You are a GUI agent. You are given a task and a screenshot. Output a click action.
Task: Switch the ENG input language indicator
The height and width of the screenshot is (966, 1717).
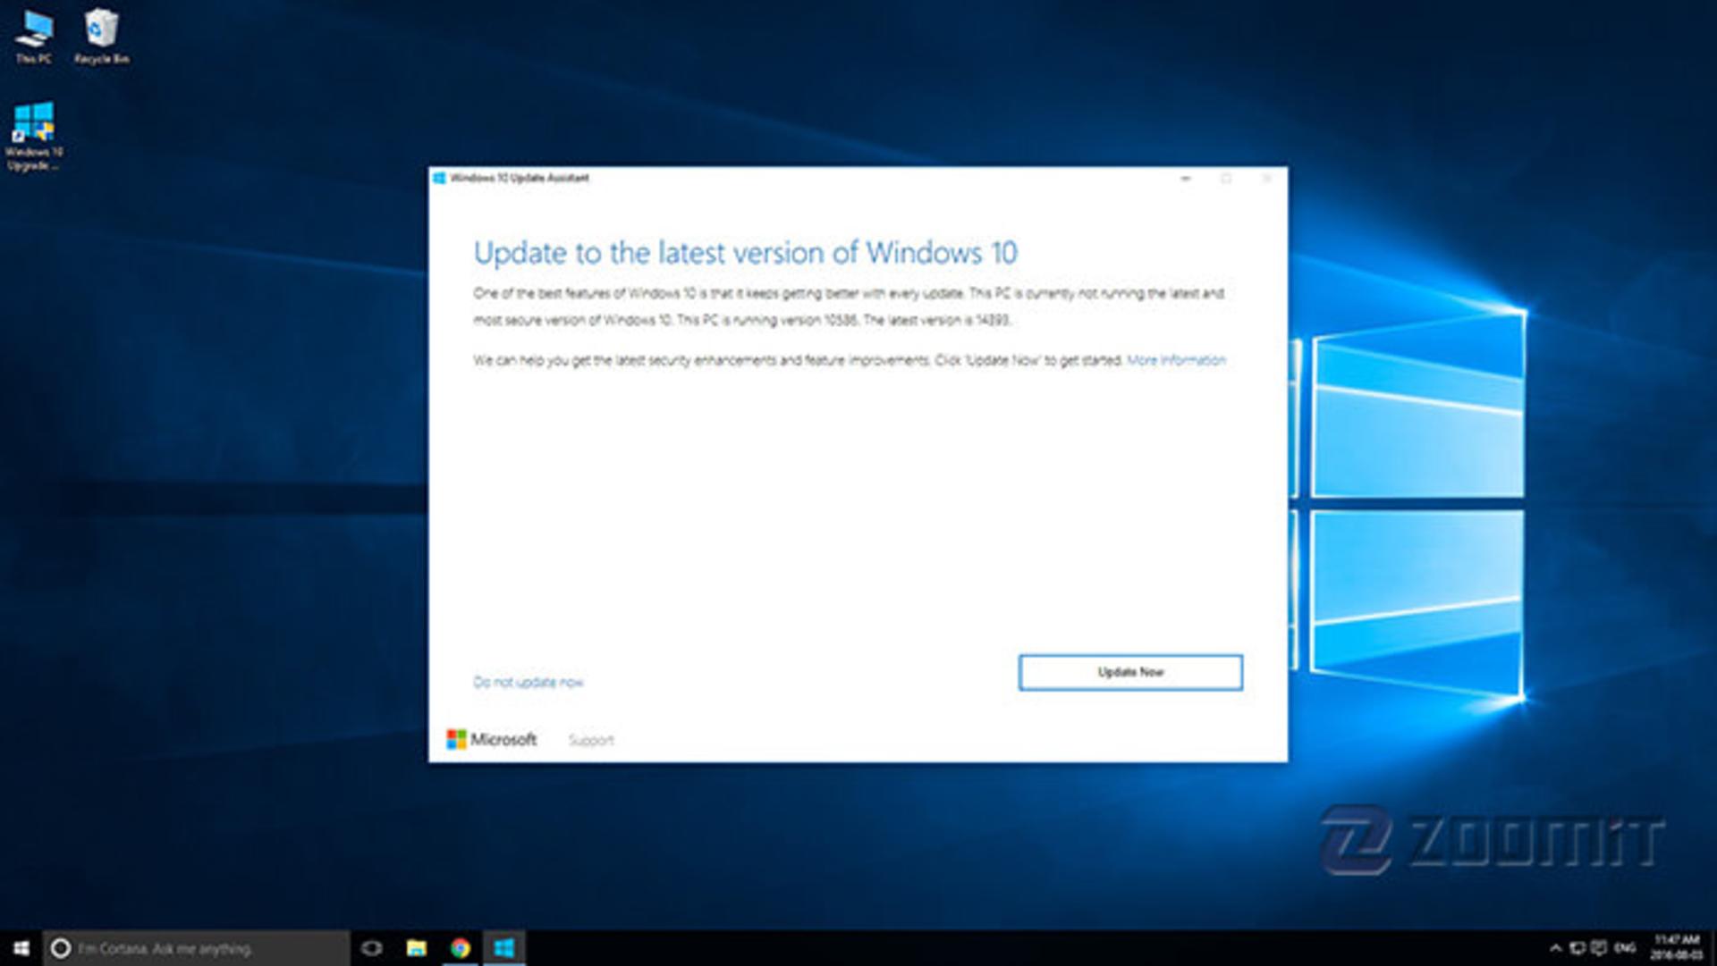click(1626, 948)
